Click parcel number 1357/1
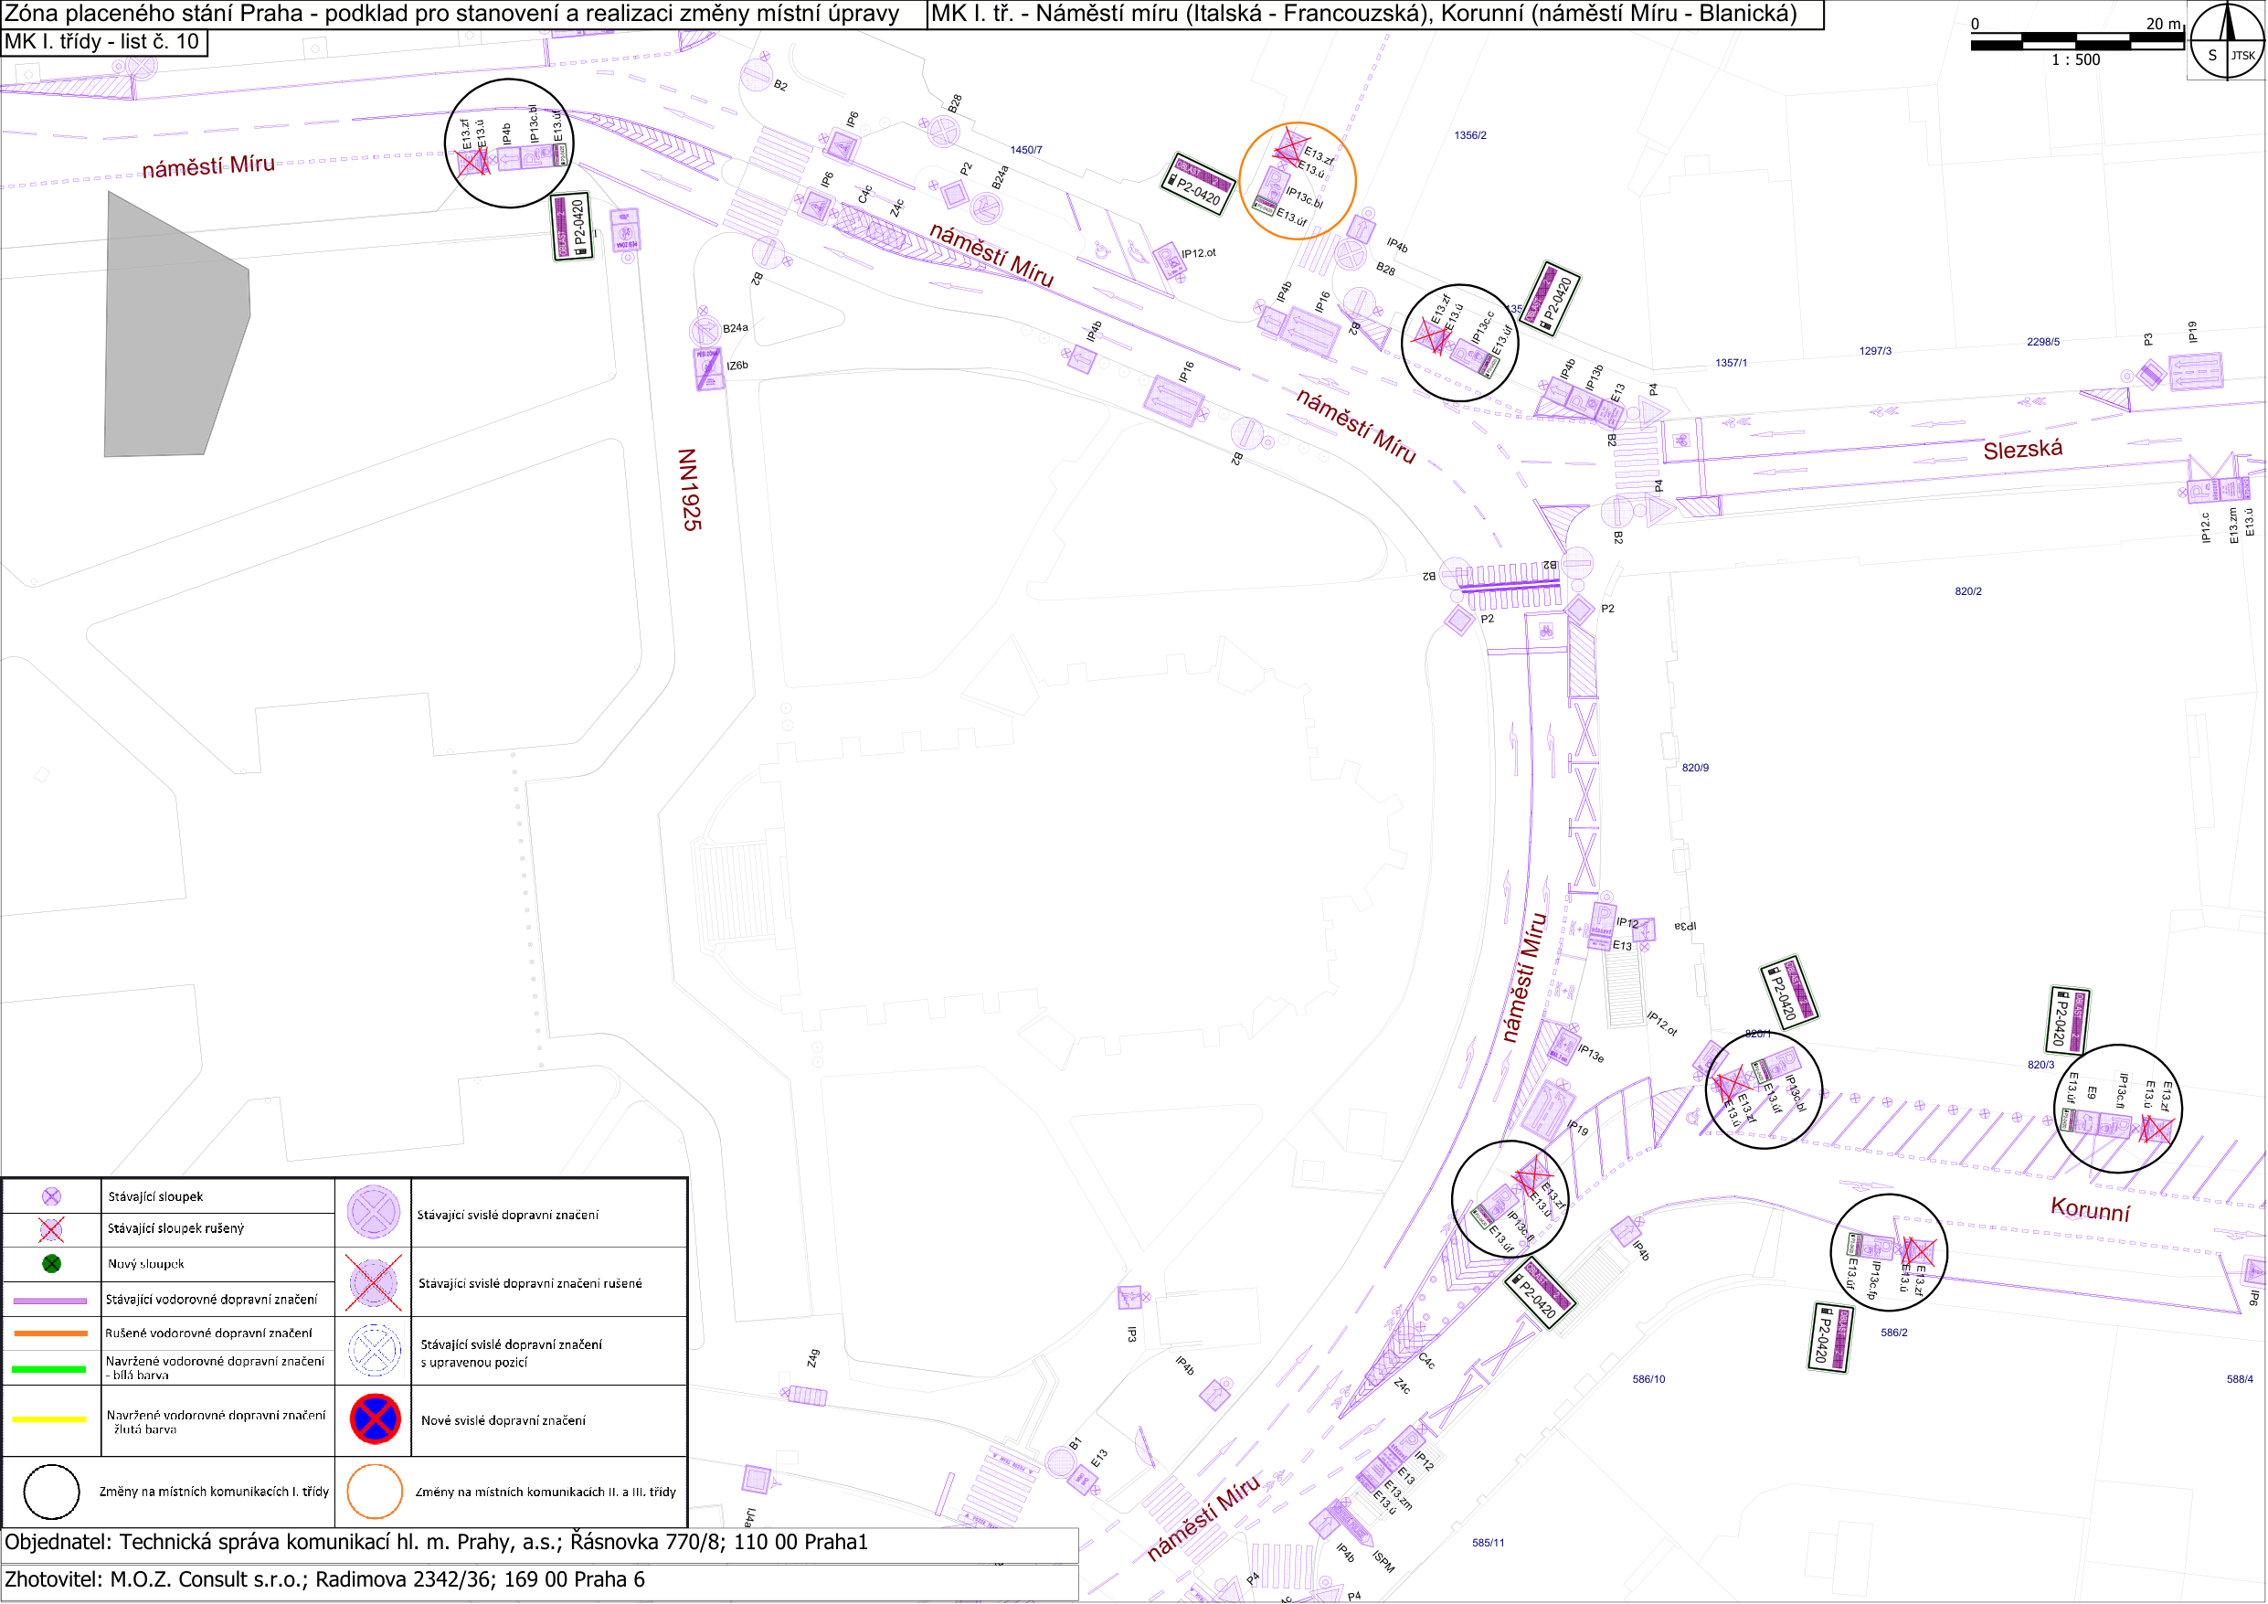 click(x=1731, y=364)
